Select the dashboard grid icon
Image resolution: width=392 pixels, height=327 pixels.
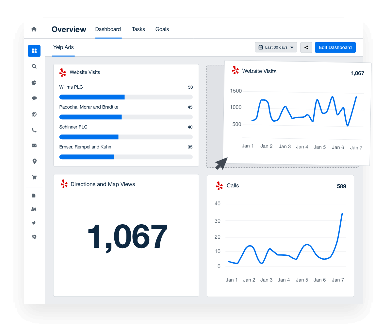(34, 51)
